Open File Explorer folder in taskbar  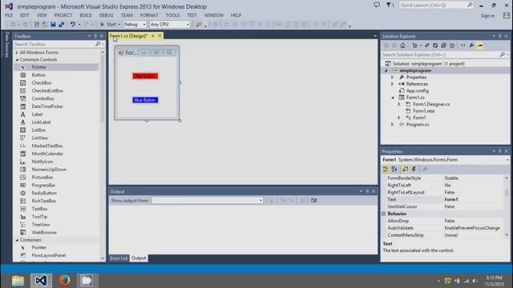click(x=18, y=281)
